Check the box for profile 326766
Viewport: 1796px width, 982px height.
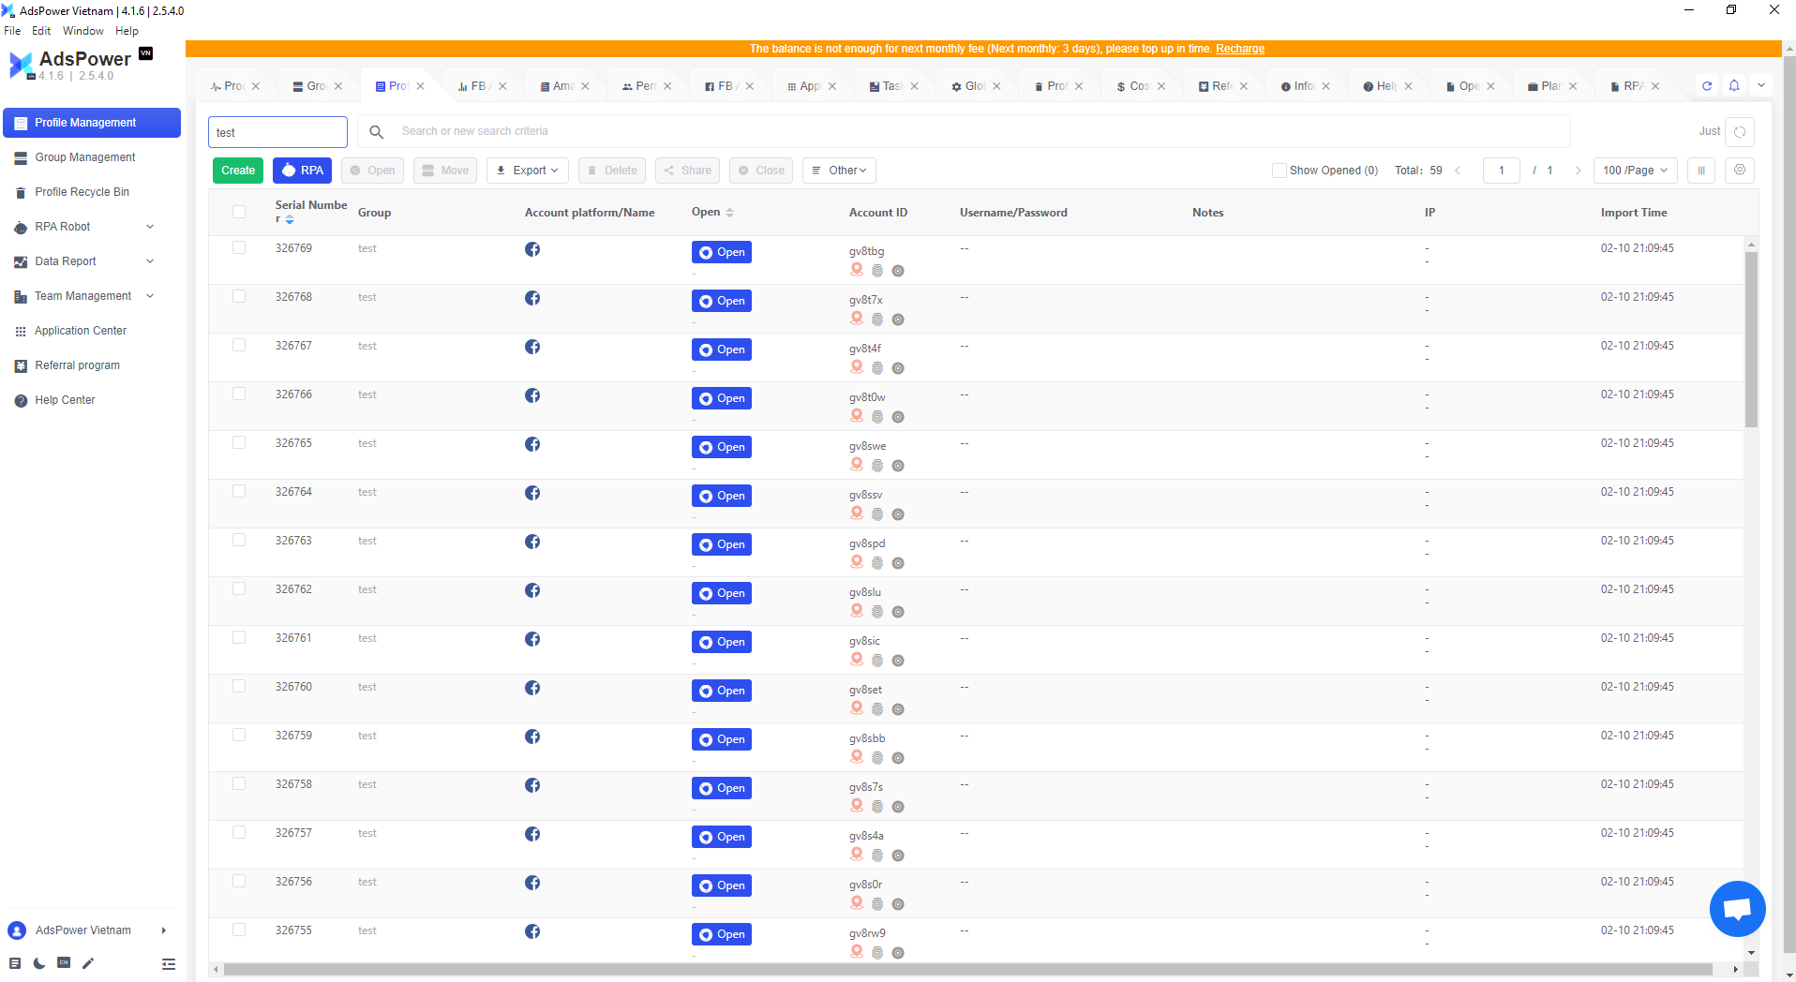(239, 394)
